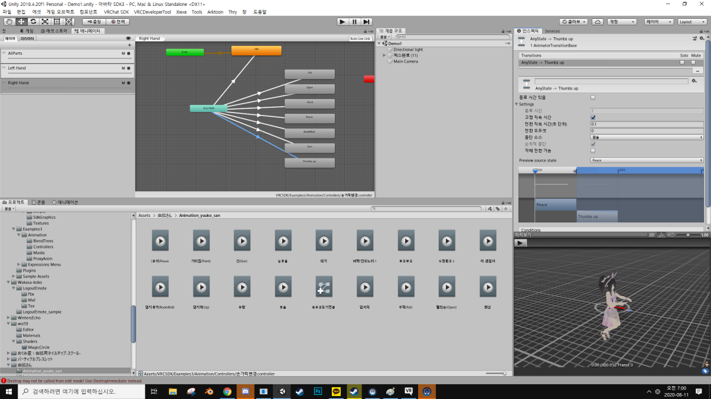
Task: Open Blender from the taskbar
Action: 208,391
